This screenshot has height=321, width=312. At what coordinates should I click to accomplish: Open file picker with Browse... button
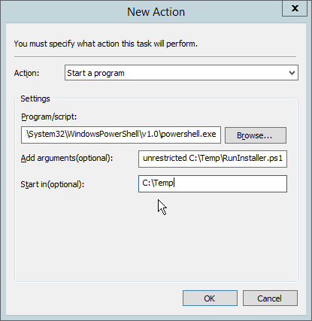256,135
